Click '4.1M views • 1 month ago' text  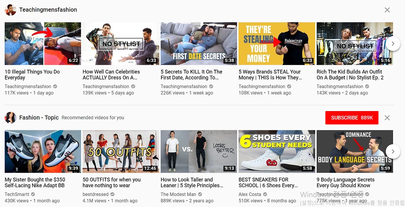coord(110,201)
